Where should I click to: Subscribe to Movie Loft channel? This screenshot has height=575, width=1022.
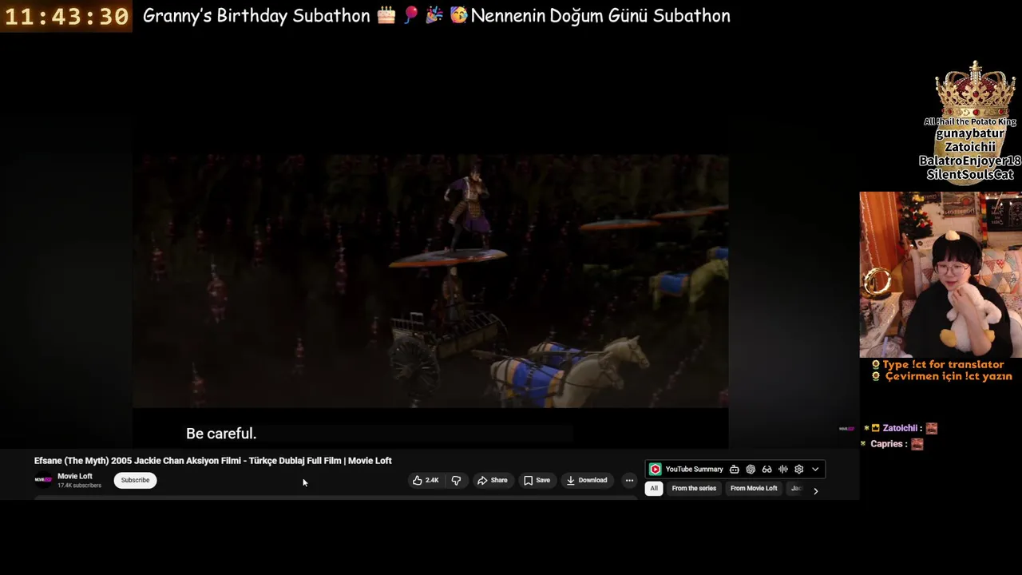[135, 480]
